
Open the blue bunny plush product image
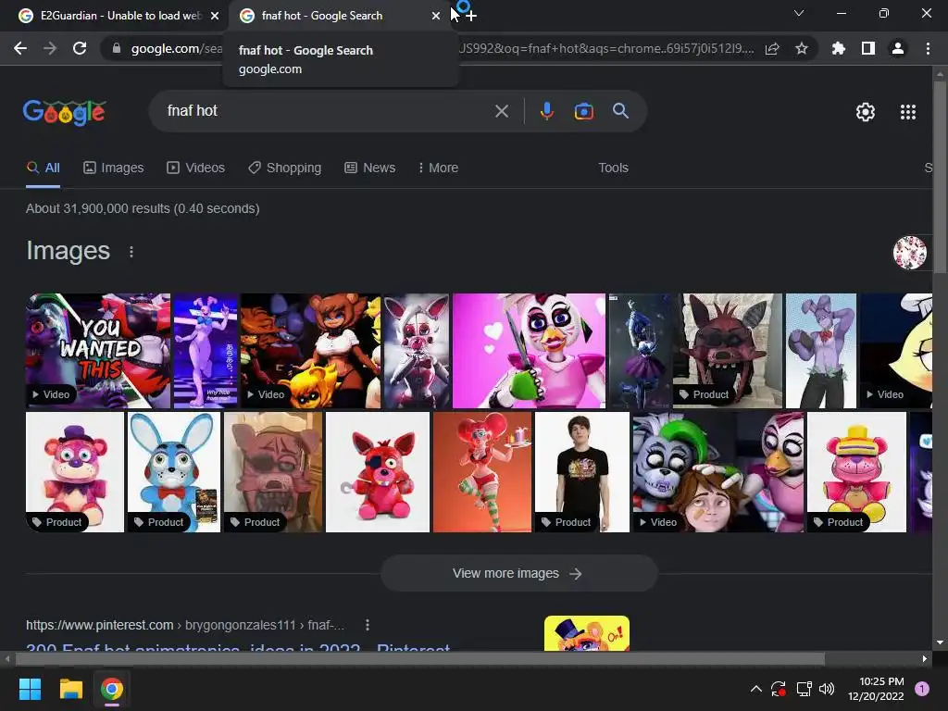(x=174, y=472)
